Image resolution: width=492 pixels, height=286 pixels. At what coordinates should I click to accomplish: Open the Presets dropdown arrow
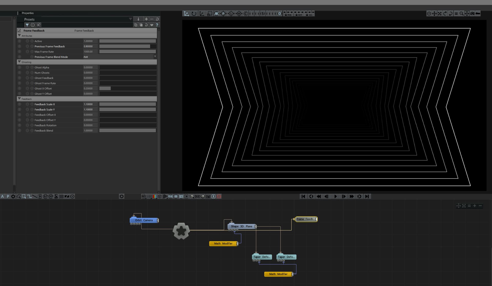click(130, 19)
